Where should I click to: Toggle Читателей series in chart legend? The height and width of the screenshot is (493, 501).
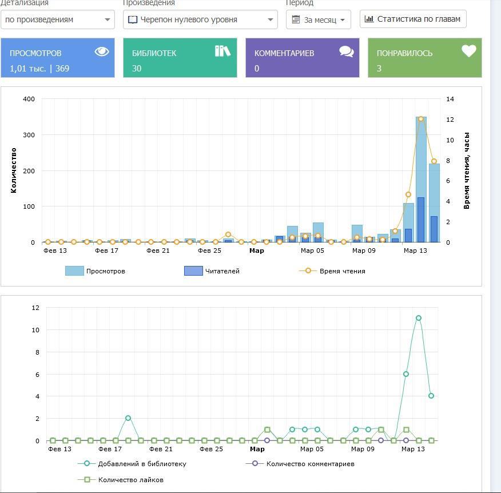pos(212,271)
